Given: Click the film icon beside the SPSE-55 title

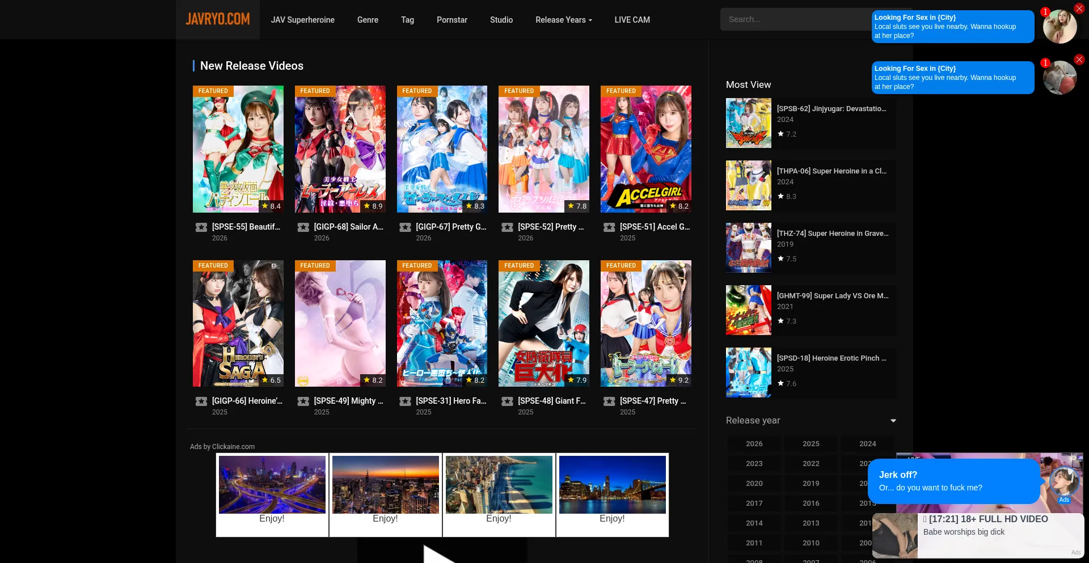Looking at the screenshot, I should [201, 227].
